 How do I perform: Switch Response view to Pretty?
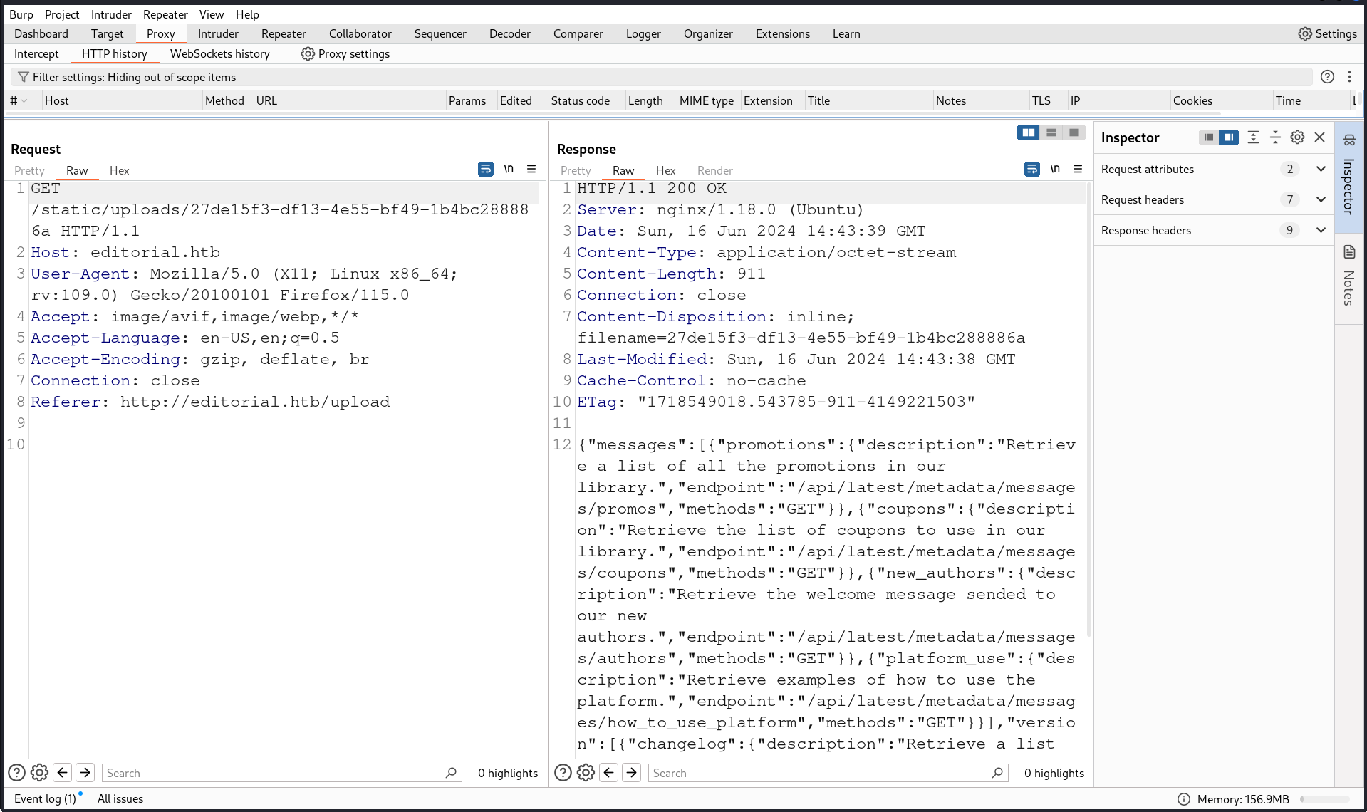pos(576,170)
